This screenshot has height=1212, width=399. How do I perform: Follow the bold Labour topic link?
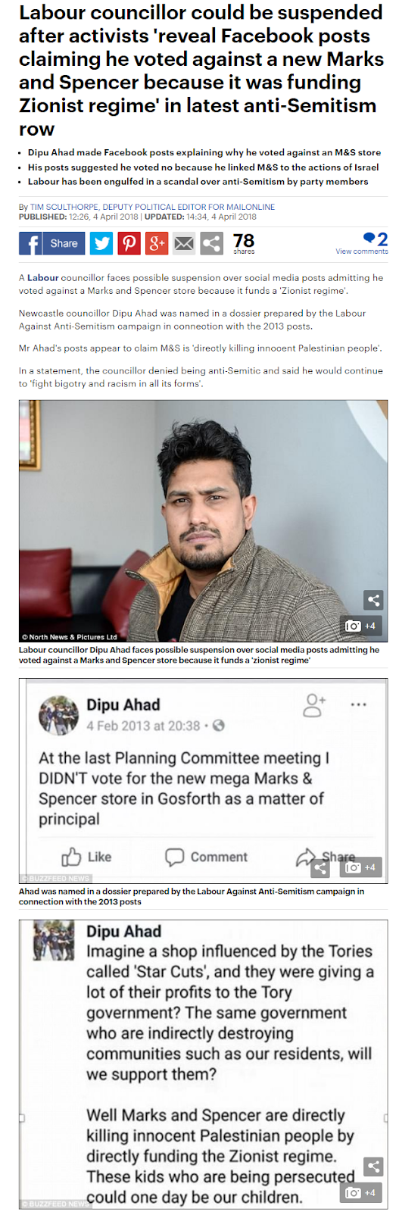43,278
